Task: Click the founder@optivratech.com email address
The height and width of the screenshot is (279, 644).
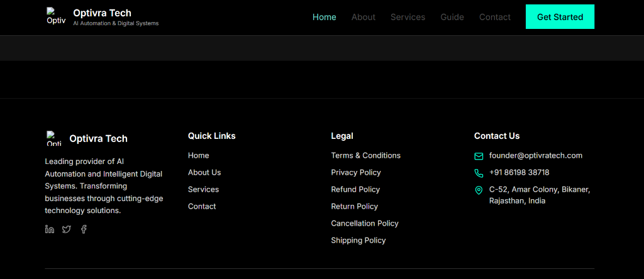Action: pyautogui.click(x=536, y=155)
